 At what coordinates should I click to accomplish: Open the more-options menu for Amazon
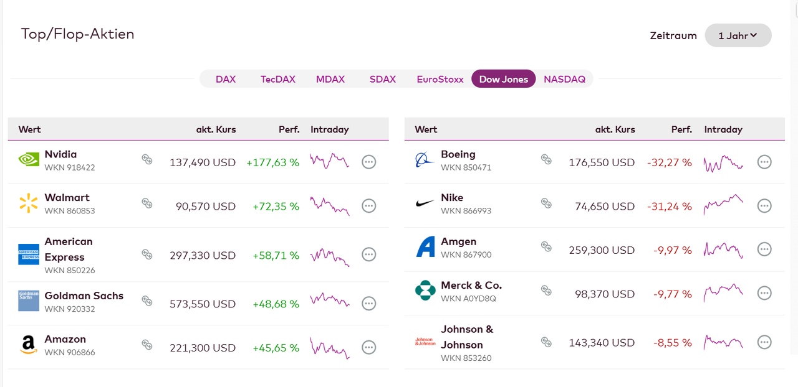click(x=369, y=347)
